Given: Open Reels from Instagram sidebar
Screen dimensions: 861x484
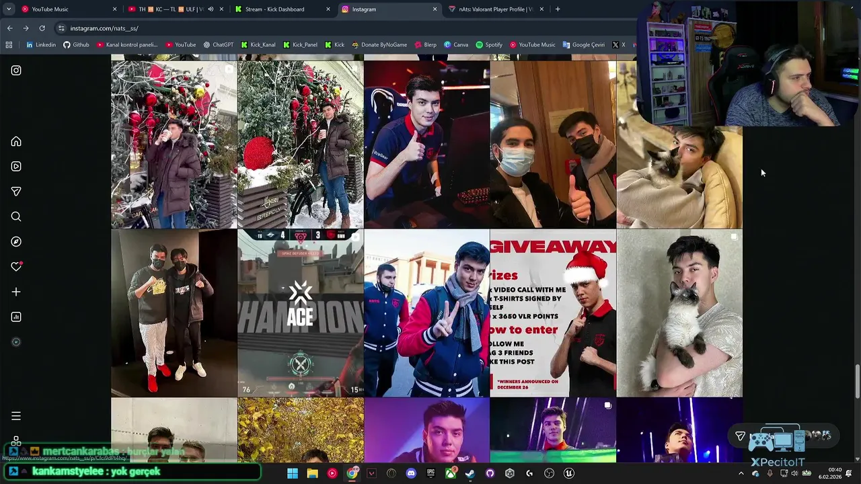Looking at the screenshot, I should point(16,167).
